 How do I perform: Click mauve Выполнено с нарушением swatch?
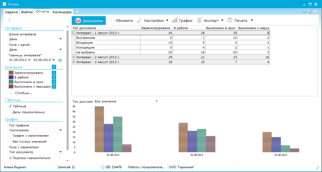11,87
